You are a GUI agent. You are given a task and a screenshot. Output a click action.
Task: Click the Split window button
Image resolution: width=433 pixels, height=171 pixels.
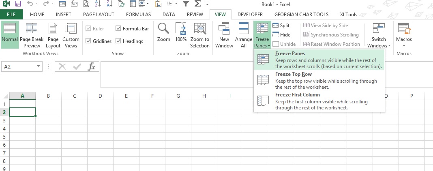point(281,26)
